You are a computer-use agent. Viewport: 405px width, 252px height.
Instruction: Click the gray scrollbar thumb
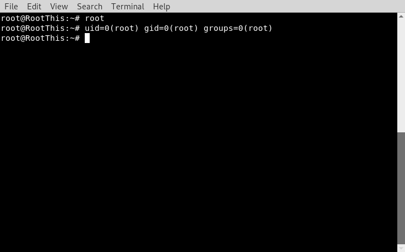coord(401,188)
